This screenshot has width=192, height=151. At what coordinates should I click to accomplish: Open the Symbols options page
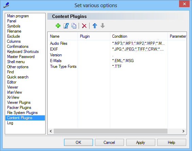click(14, 26)
